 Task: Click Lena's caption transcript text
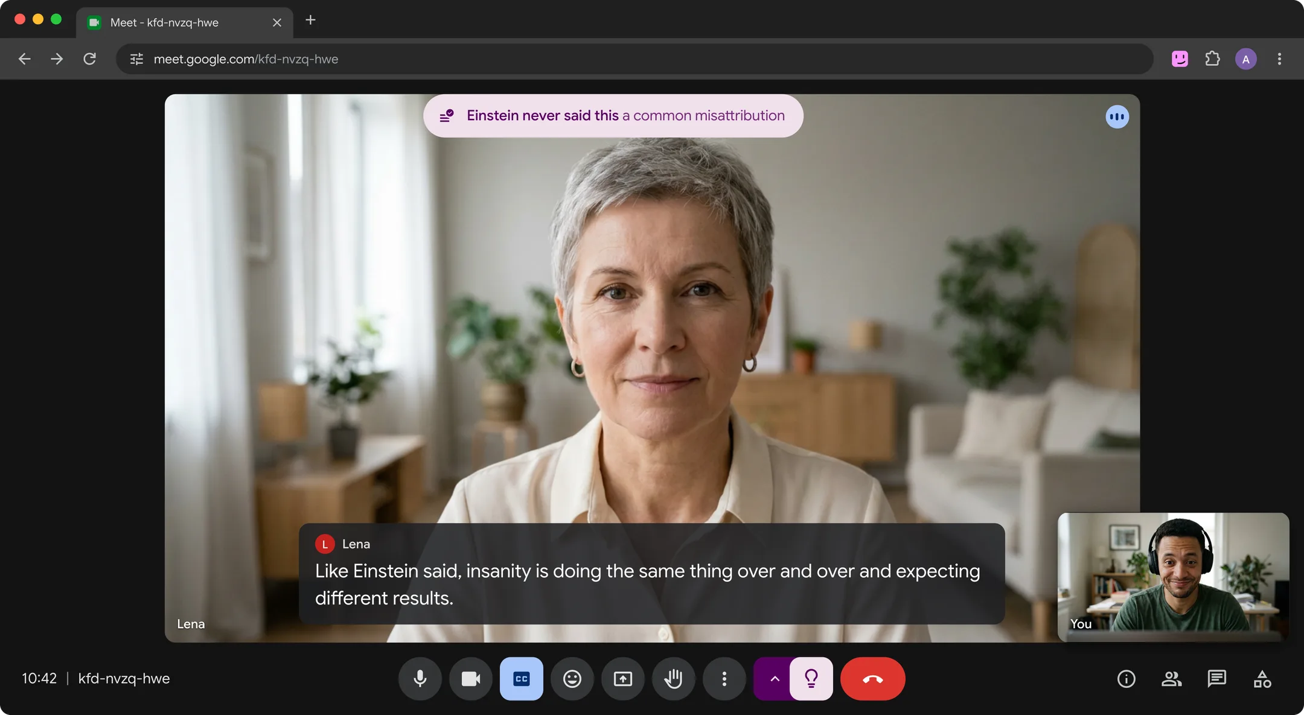click(647, 585)
